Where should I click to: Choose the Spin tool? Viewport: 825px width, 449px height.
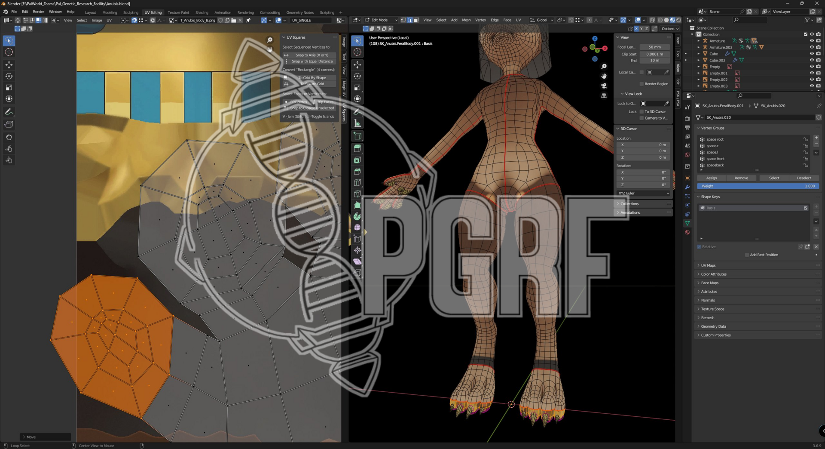coord(357,216)
